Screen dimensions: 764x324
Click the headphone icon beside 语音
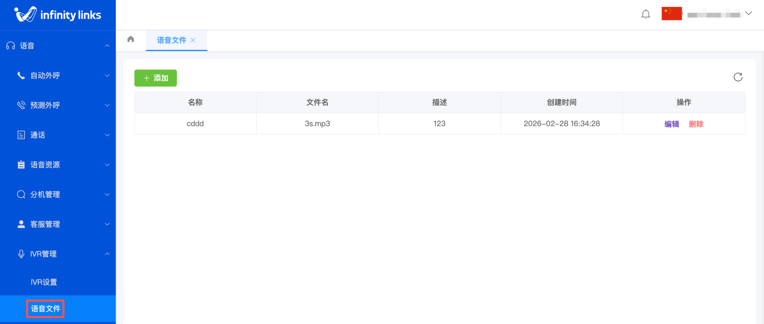coord(10,46)
